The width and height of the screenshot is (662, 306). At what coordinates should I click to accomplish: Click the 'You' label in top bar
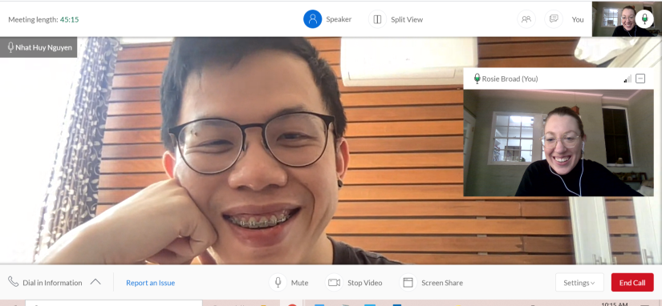[578, 19]
